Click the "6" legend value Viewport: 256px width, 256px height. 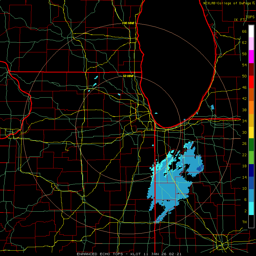pyautogui.click(x=245, y=200)
